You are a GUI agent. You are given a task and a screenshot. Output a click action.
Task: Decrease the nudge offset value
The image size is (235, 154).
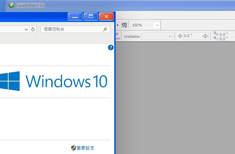(205, 37)
